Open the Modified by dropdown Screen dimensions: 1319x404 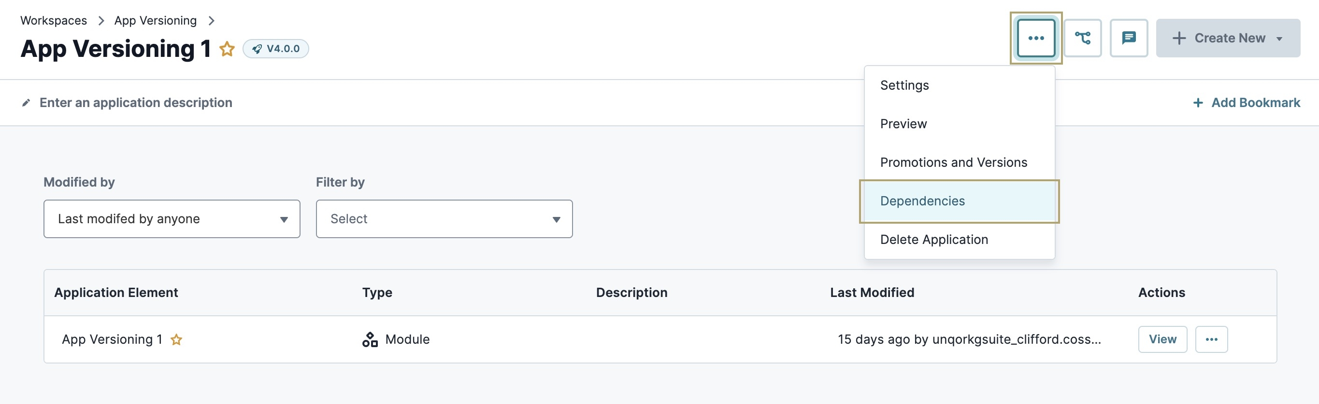(172, 218)
